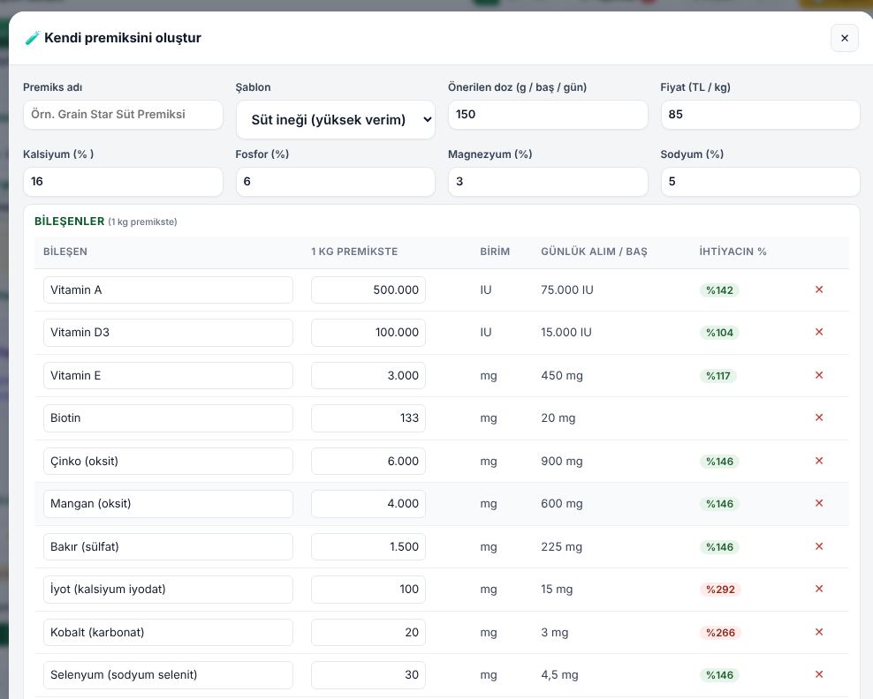This screenshot has height=699, width=873.
Task: Remove the Vitamin A row
Action: pyautogui.click(x=819, y=289)
